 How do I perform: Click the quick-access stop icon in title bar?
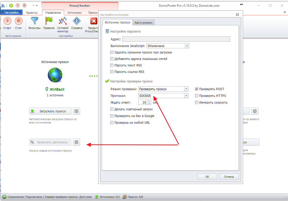point(24,5)
